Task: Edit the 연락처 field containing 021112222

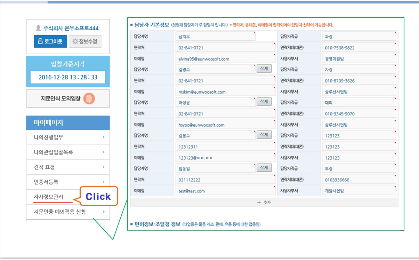Action: click(225, 180)
